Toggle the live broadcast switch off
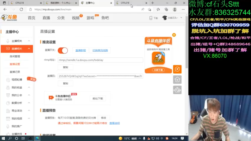Viewport: 251px width, 141px height. point(63,50)
